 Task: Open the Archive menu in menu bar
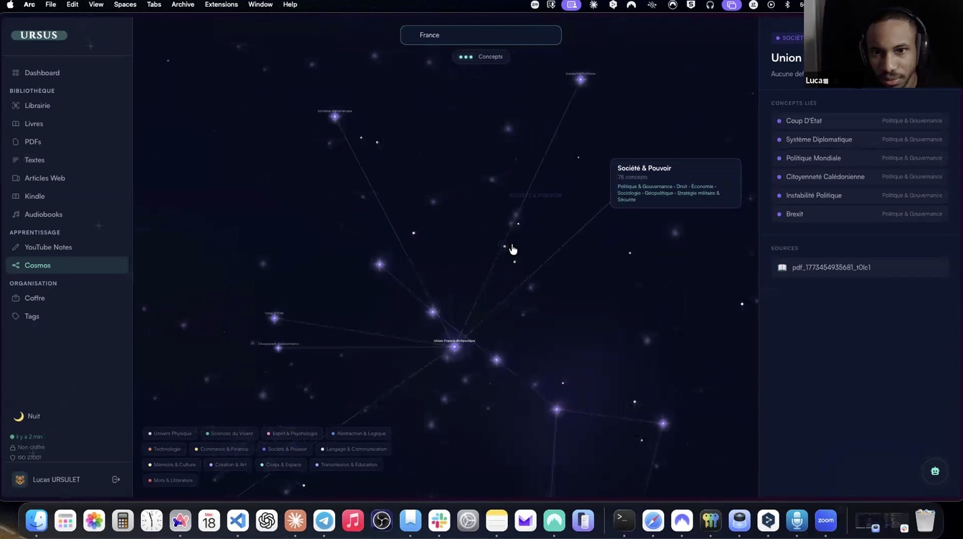(x=183, y=5)
